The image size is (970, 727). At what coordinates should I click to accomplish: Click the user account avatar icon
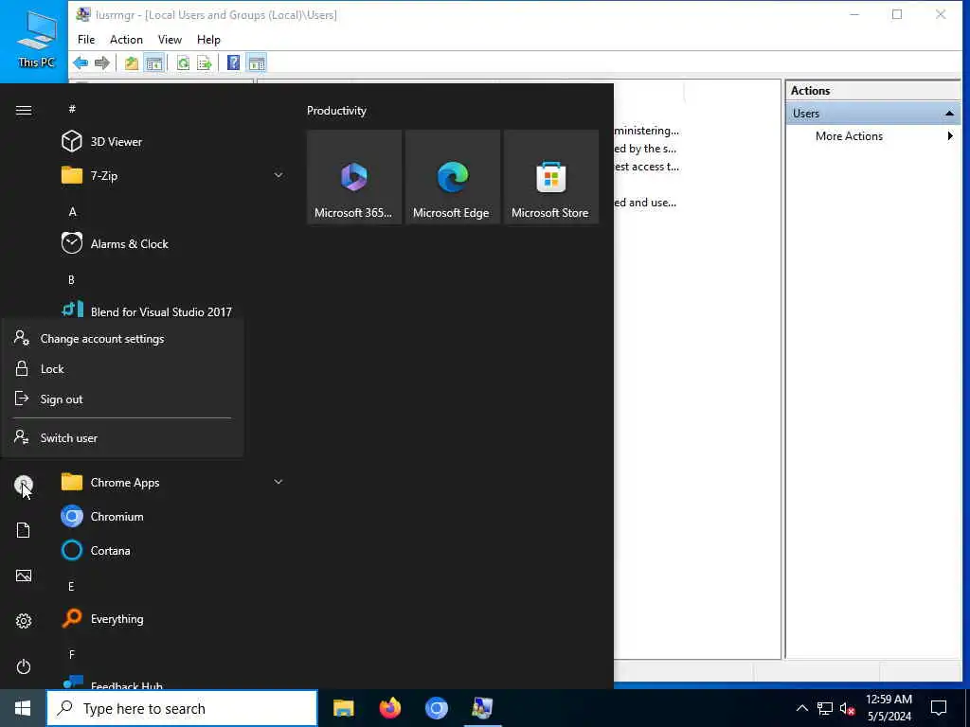(24, 485)
